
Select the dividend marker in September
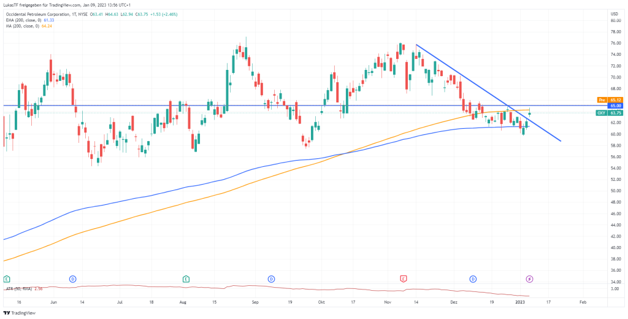point(270,279)
